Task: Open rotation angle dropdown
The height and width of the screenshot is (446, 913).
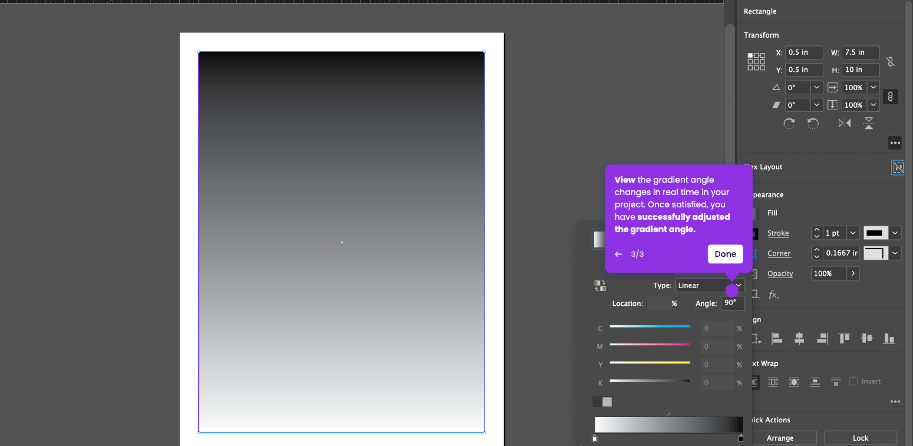Action: (817, 87)
